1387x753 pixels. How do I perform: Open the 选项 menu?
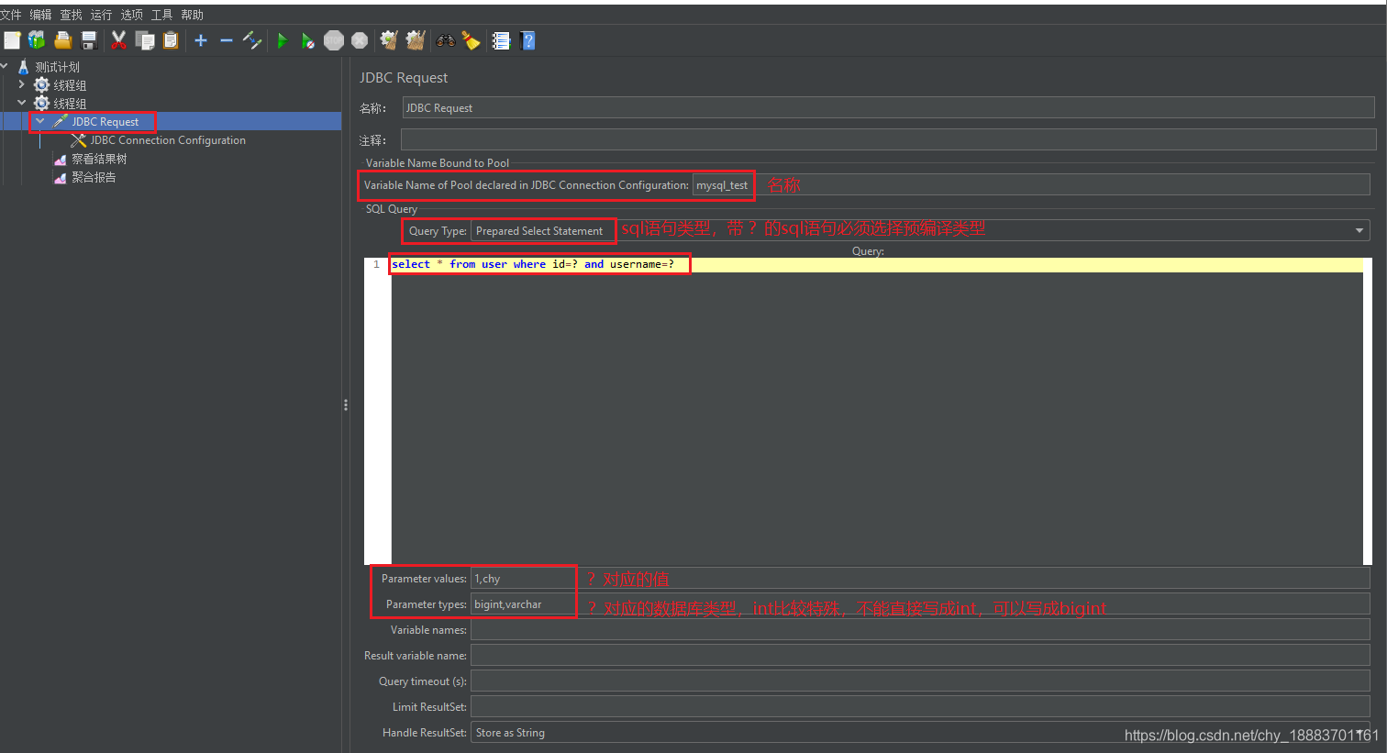pos(131,15)
